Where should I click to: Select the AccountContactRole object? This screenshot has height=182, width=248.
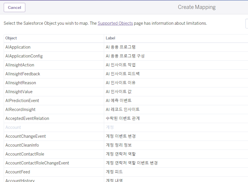[x=25, y=154]
